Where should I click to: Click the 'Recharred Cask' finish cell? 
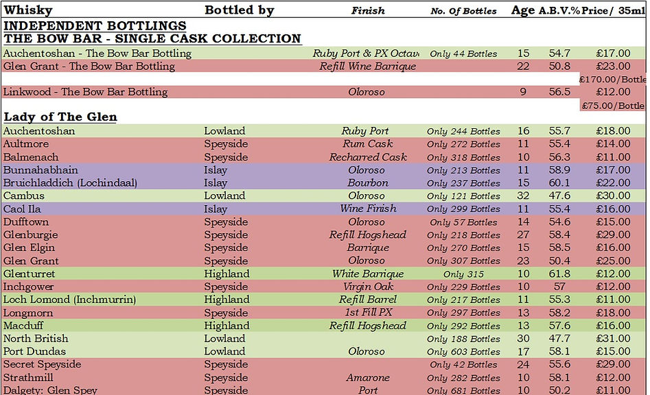368,157
